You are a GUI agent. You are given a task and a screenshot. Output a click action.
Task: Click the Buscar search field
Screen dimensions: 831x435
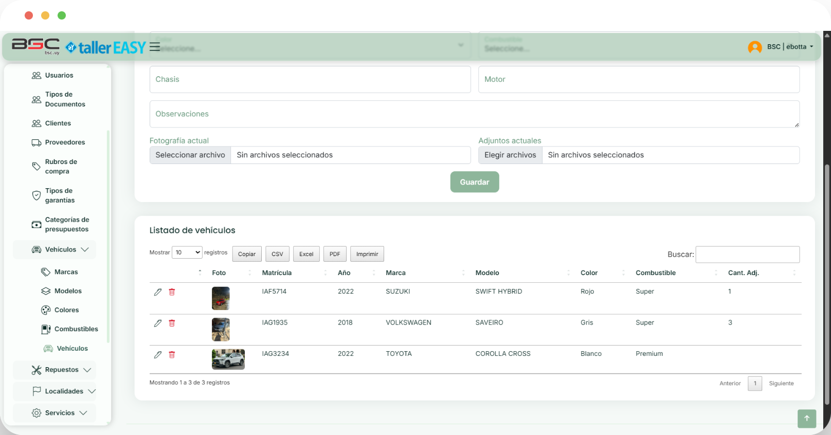747,255
